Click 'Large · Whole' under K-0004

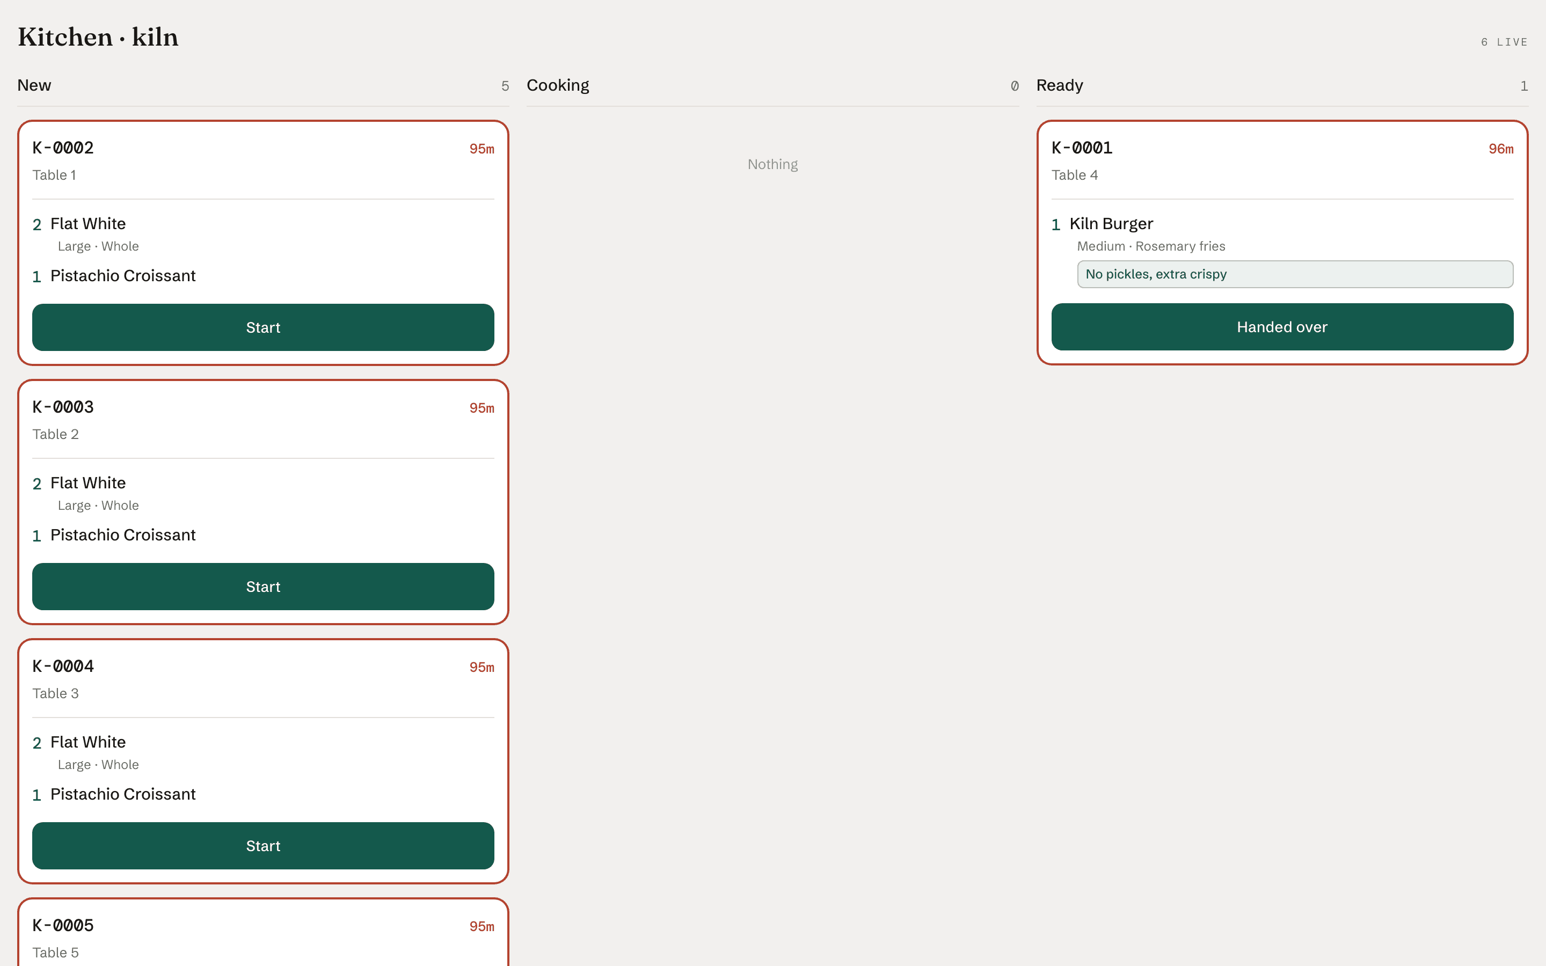98,765
